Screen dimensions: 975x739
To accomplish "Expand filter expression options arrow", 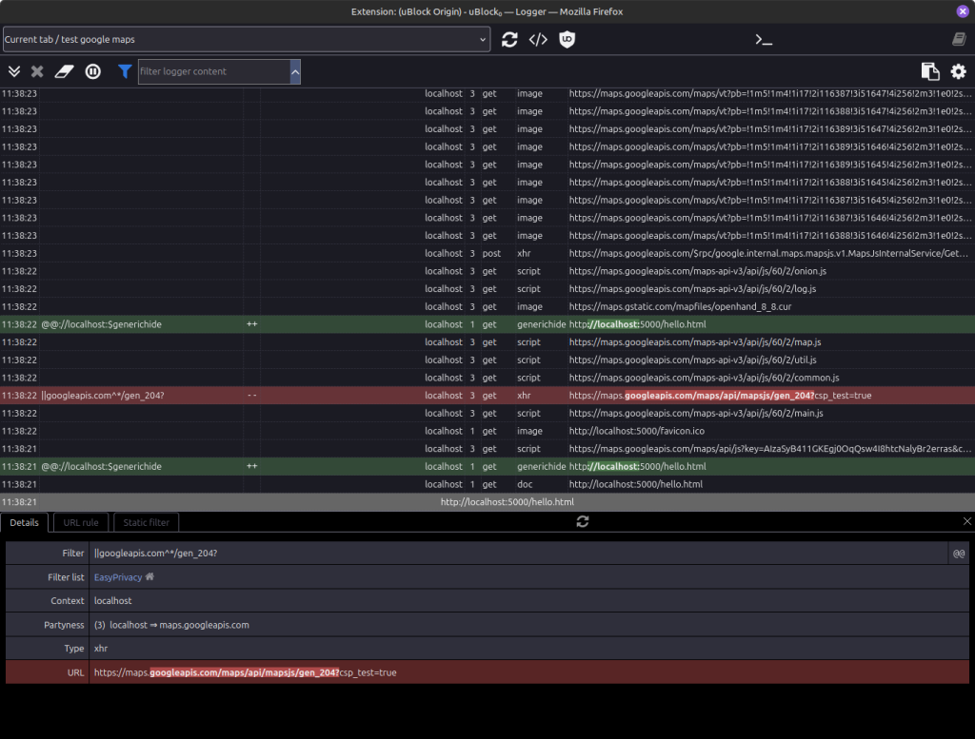I will 295,71.
